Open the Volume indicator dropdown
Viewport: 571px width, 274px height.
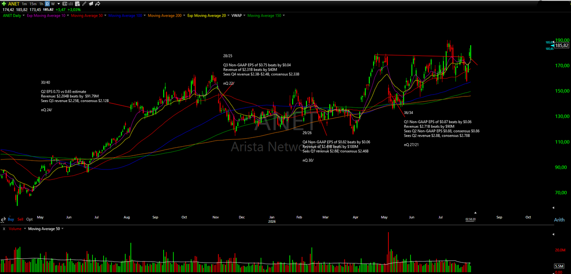pos(24,228)
